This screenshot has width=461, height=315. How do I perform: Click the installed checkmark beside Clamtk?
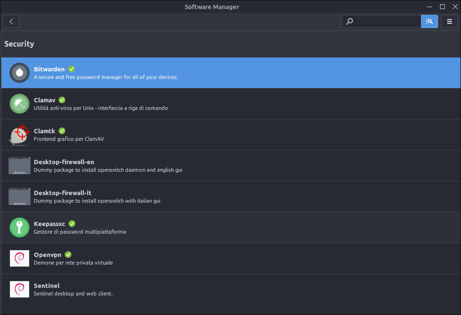(62, 131)
